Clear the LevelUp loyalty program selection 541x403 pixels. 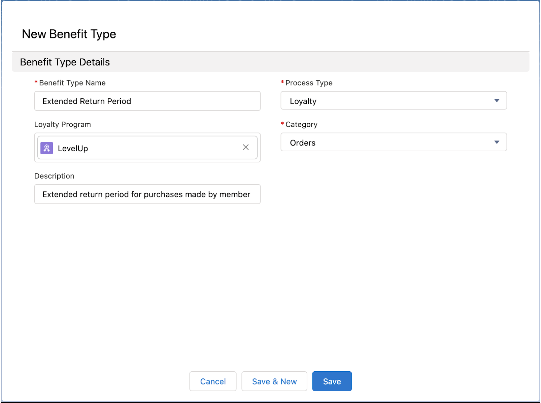tap(246, 147)
